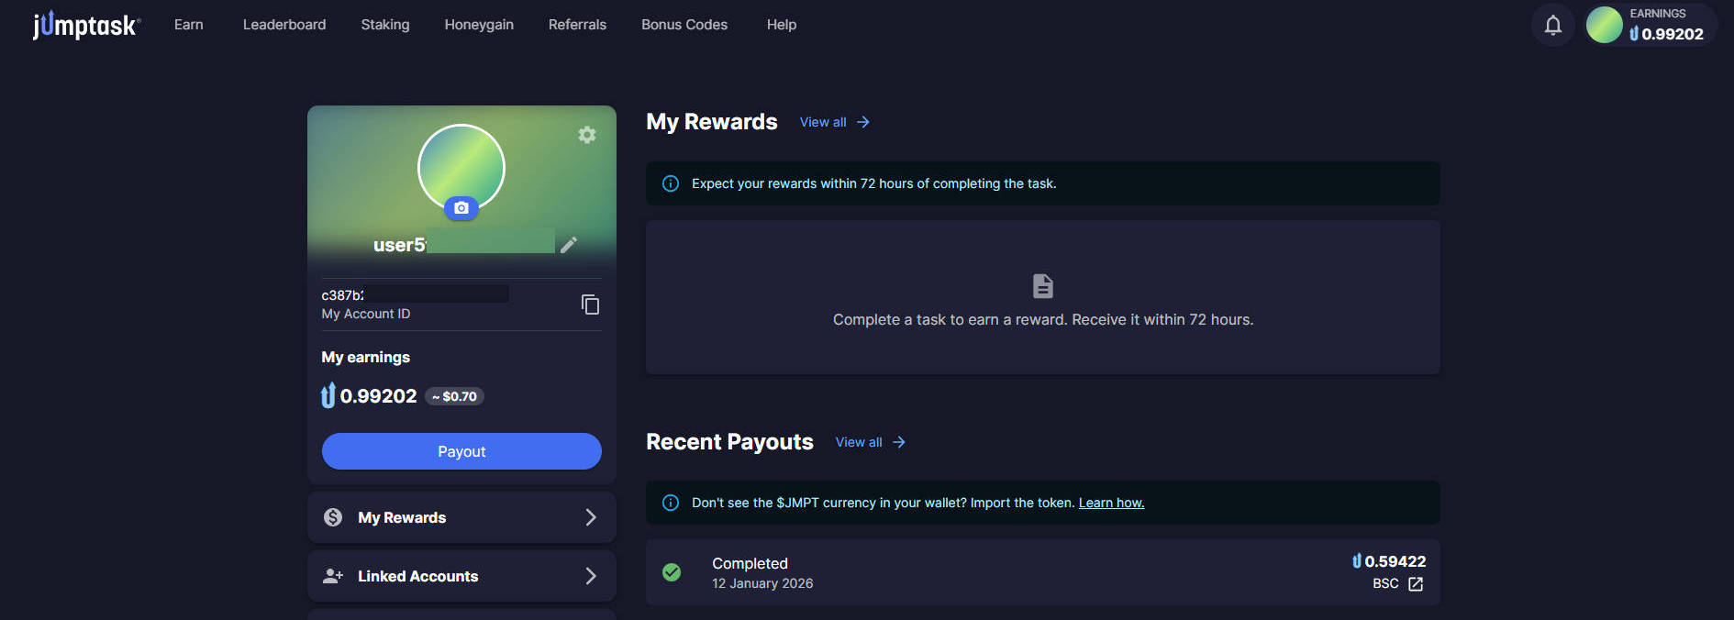The image size is (1734, 620).
Task: Open Staking section
Action: [385, 25]
